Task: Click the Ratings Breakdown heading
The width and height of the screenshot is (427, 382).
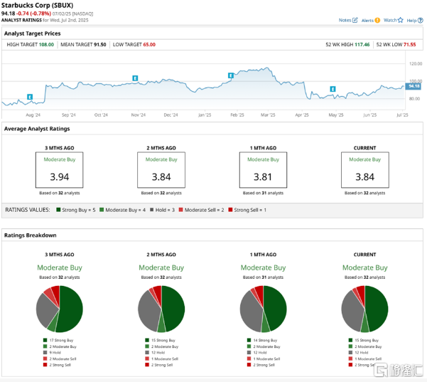Action: pyautogui.click(x=31, y=235)
